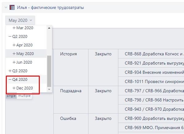Image resolution: width=184 pixels, height=134 pixels.
Task: Select Dec 2020 in the period list
Action: (x=25, y=88)
